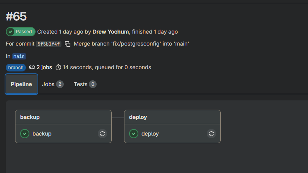This screenshot has height=173, width=308.
Task: Click the backup stage header
Action: pyautogui.click(x=30, y=117)
